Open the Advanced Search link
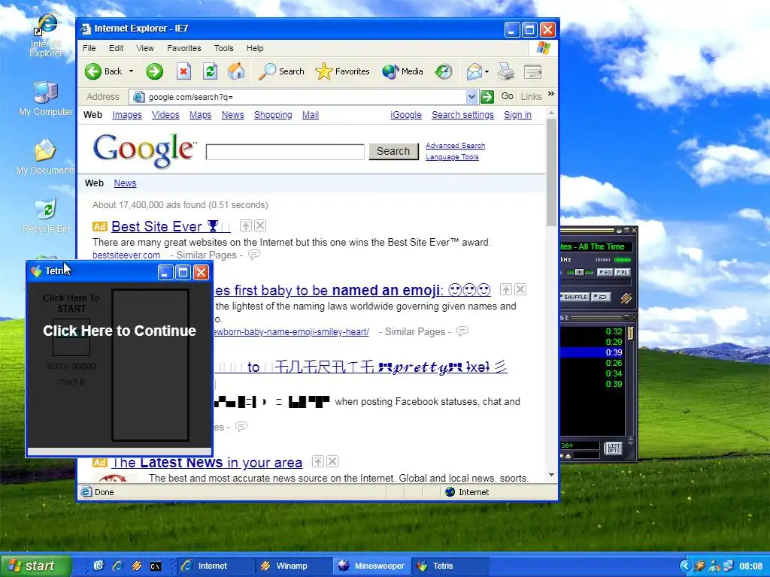This screenshot has height=577, width=770. (x=455, y=146)
